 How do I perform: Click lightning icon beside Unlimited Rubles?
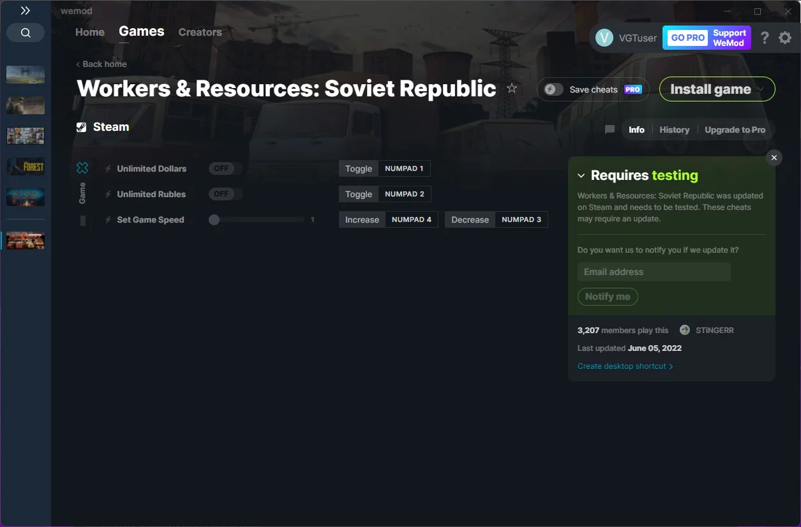click(108, 194)
